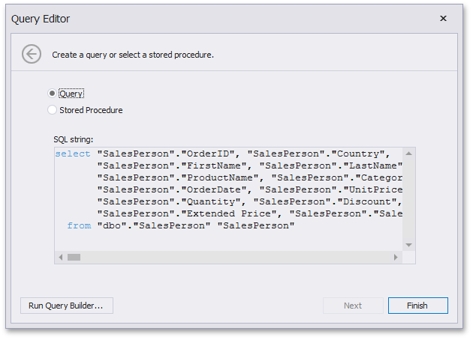
Task: Click the vertical scrollbar track
Action: pos(409,198)
